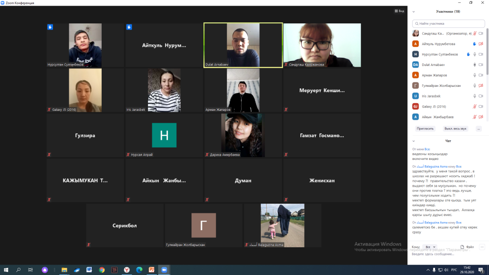Toggle camera for Iris Jarasbek in participants list
The width and height of the screenshot is (489, 275).
[481, 96]
